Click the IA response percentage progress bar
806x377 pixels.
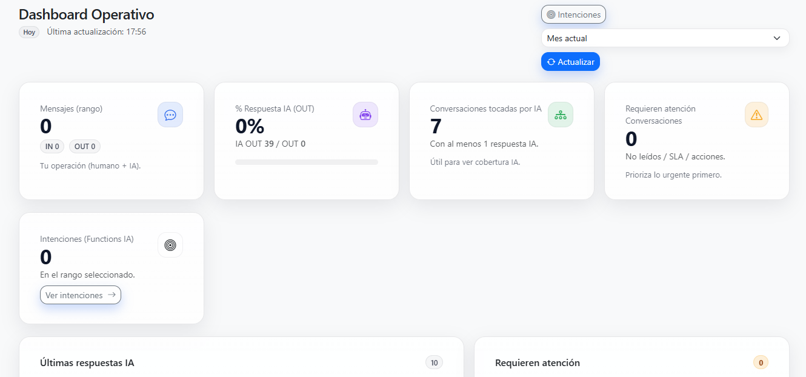pos(306,162)
